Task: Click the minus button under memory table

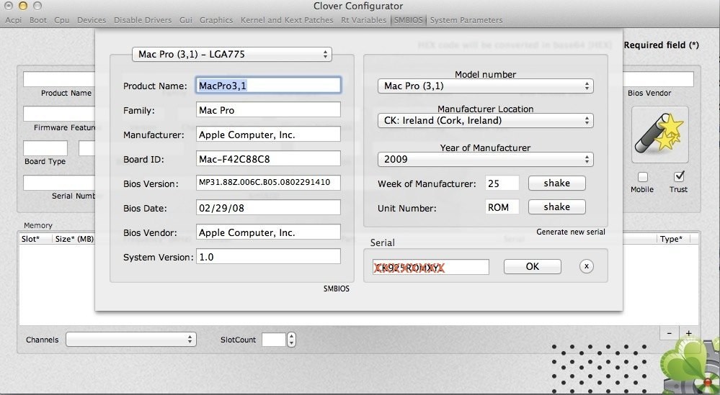Action: [x=670, y=333]
